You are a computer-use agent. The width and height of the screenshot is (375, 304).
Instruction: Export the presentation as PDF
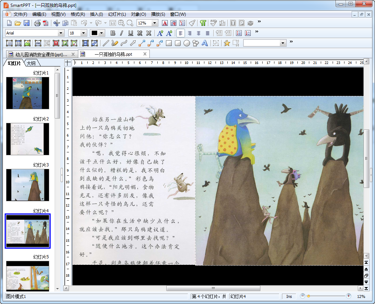click(x=46, y=23)
